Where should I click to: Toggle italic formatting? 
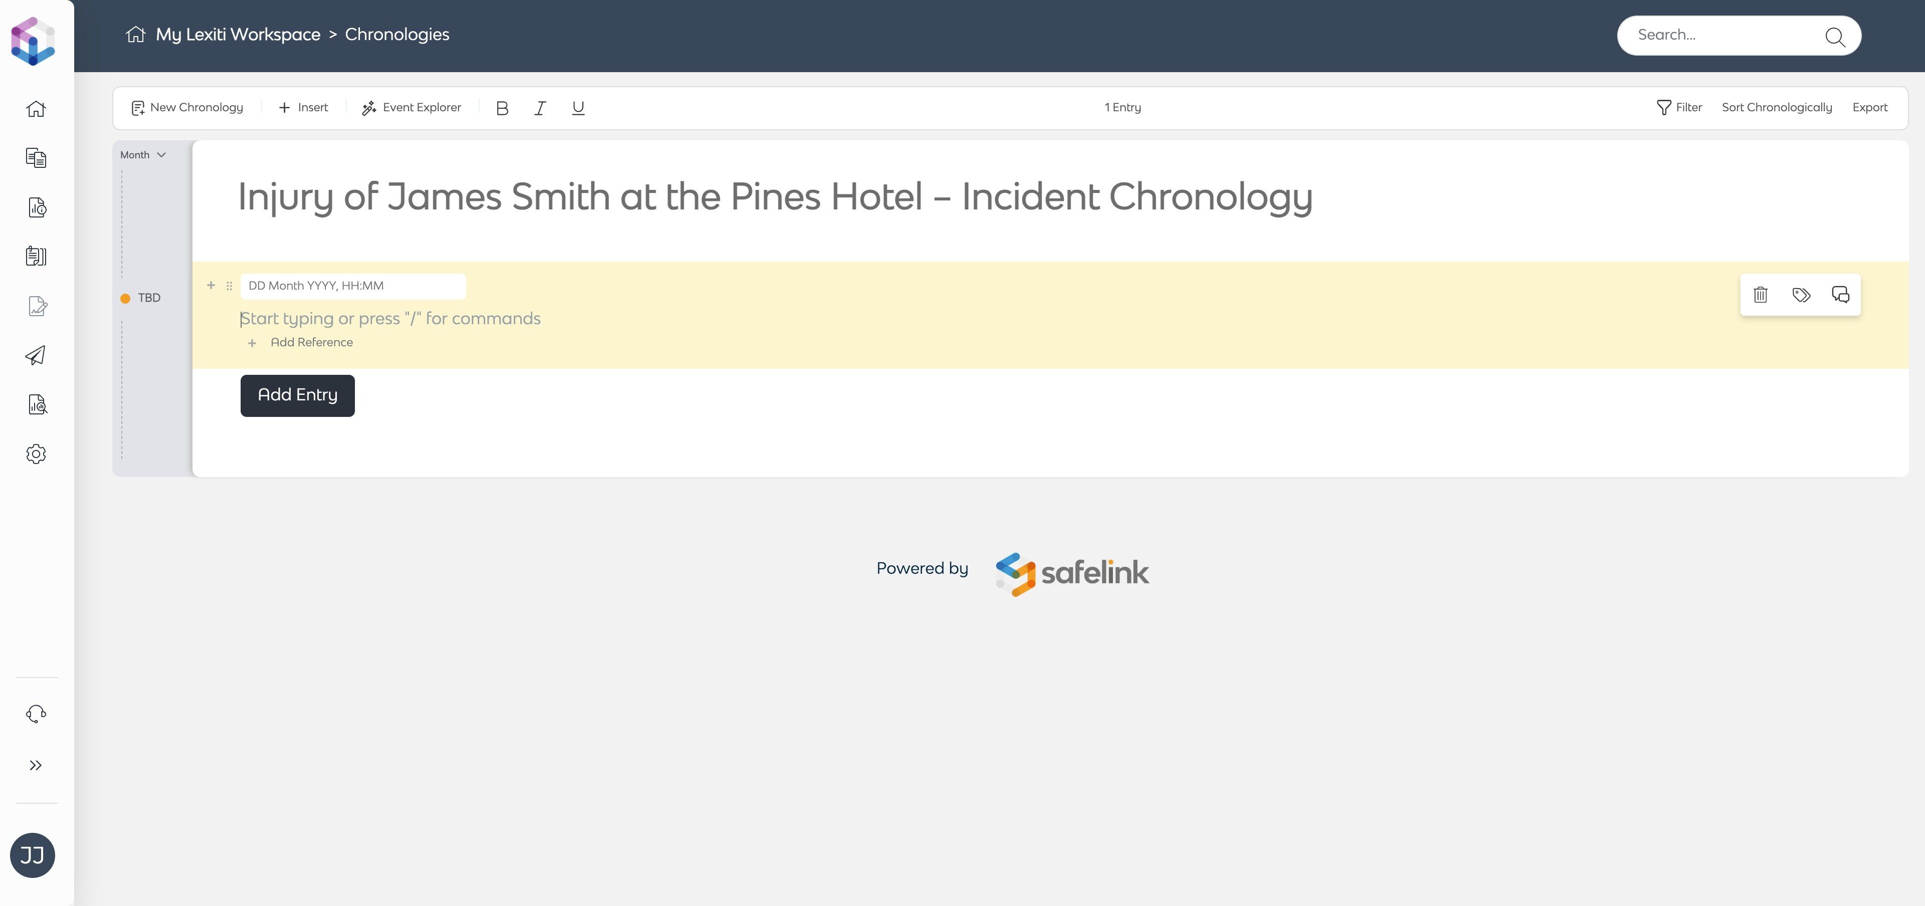point(540,108)
